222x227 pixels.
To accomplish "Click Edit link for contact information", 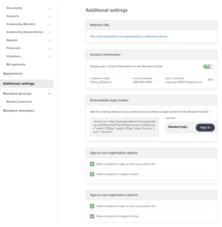I will (x=210, y=80).
